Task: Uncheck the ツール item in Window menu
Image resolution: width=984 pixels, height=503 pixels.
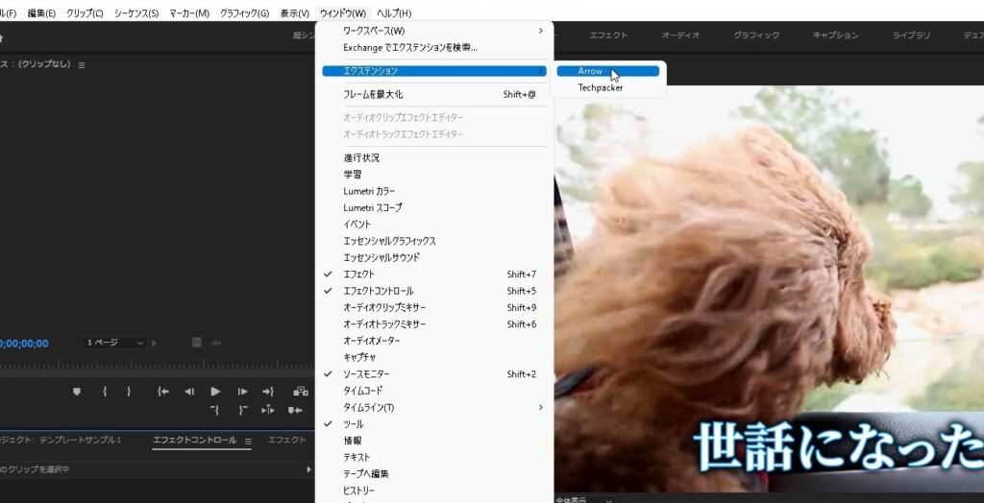Action: [x=354, y=424]
